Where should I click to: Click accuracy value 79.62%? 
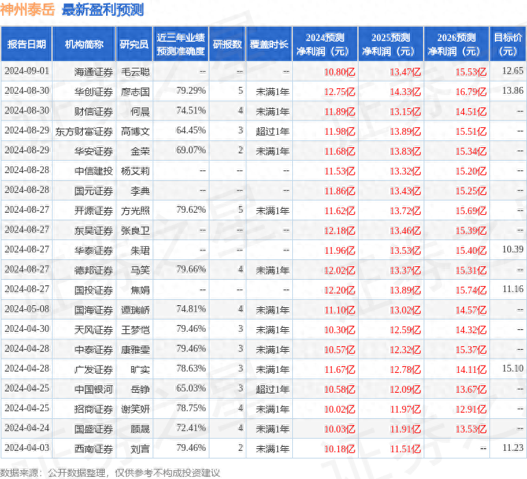(191, 210)
